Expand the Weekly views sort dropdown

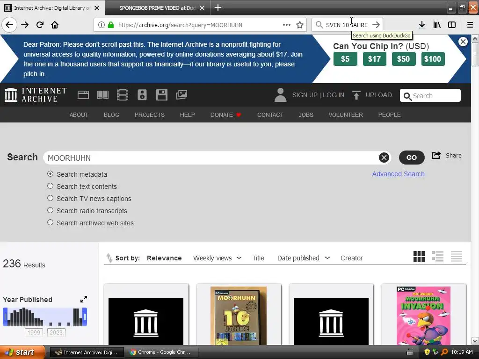click(239, 258)
